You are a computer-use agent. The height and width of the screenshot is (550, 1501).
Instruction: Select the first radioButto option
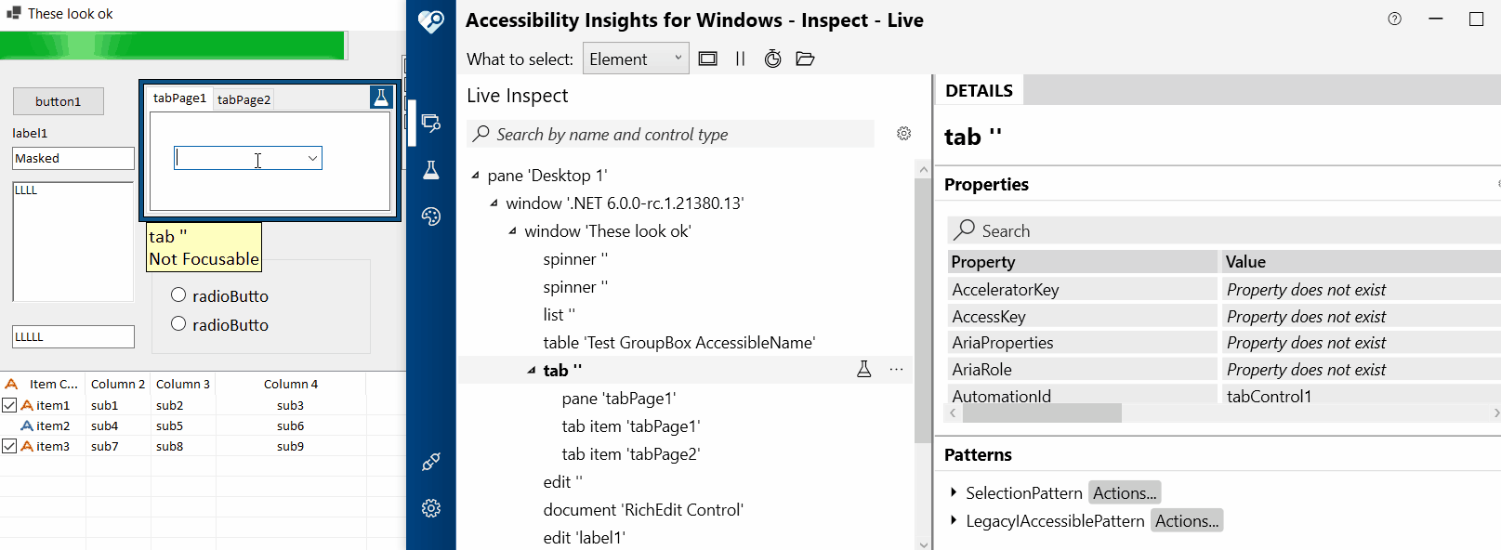[x=178, y=295]
